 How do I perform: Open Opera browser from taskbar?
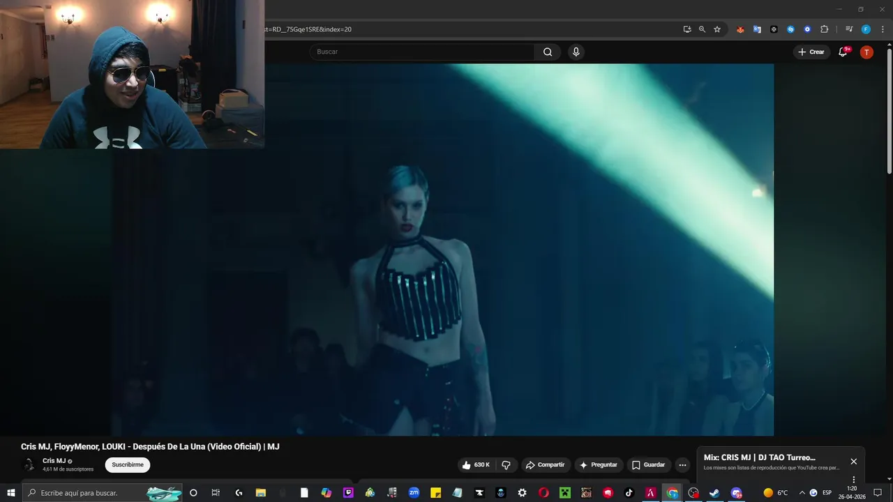[543, 493]
